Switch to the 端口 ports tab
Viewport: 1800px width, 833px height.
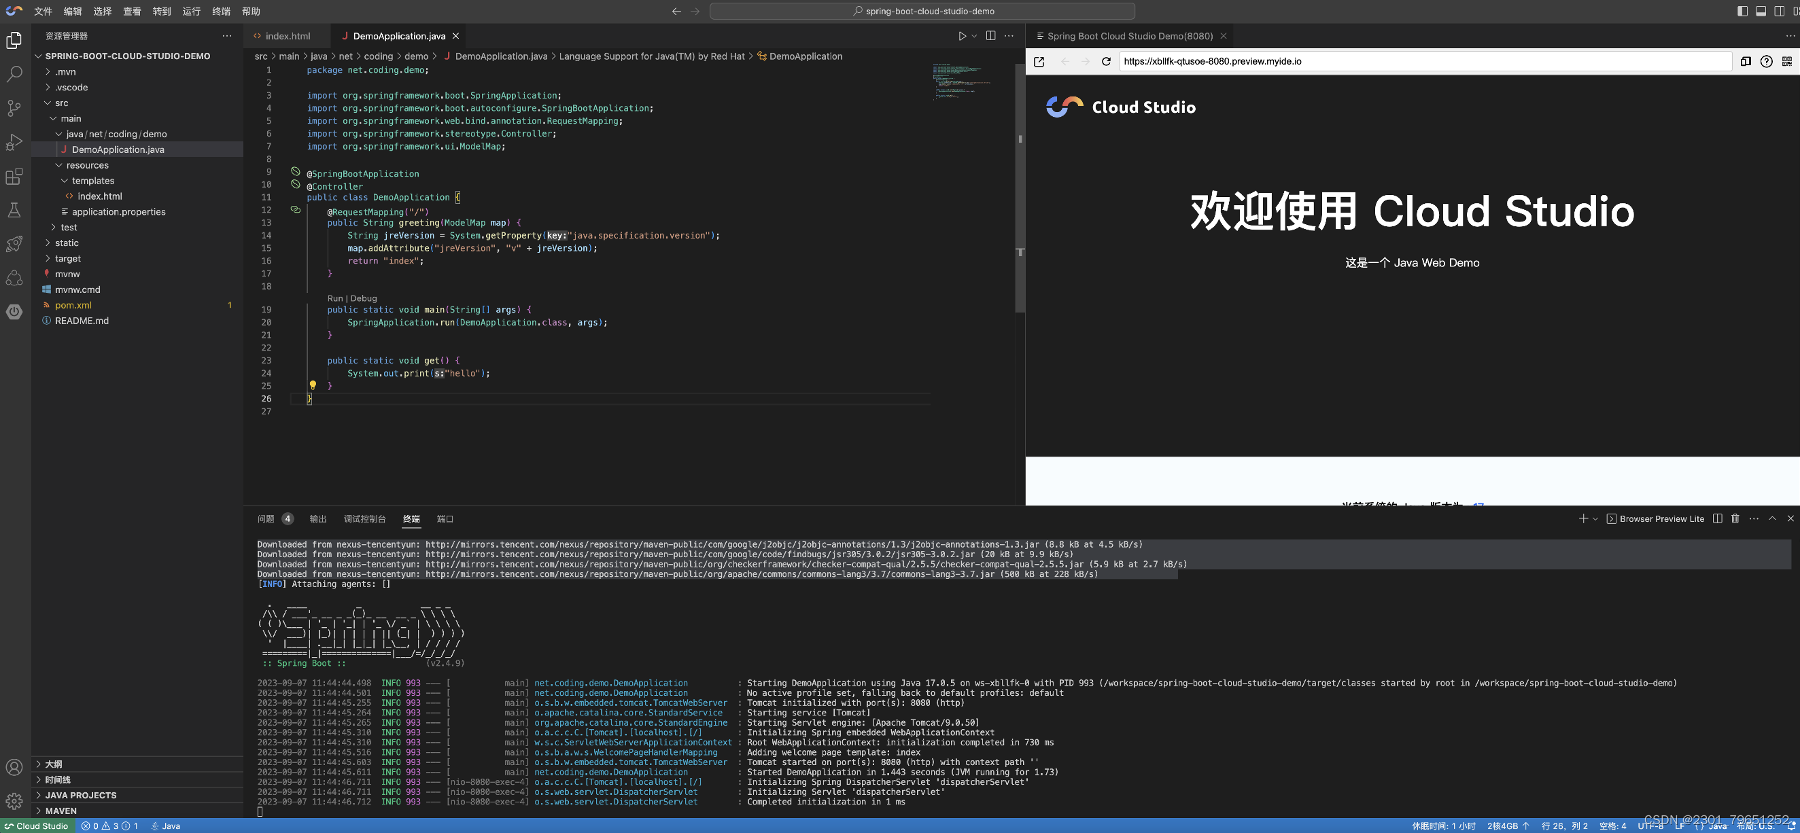click(445, 519)
